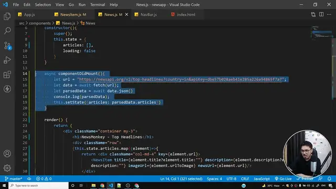This screenshot has width=336, height=189.
Task: Click 'loading: false' on line 10
Action: (79, 51)
